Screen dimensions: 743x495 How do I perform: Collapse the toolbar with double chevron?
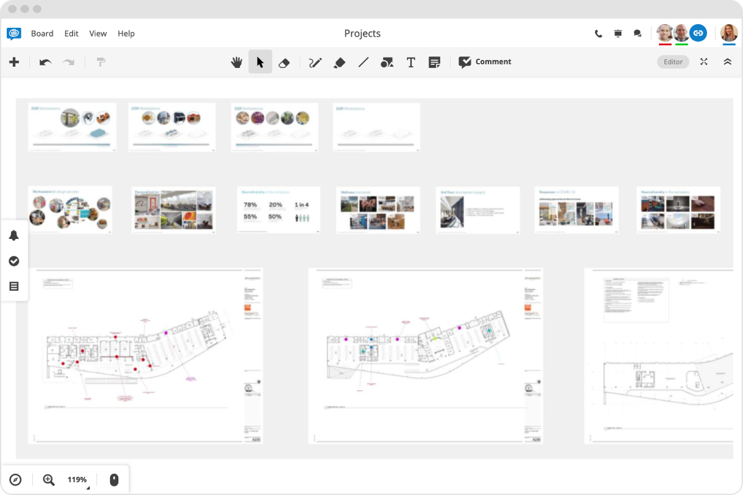point(728,62)
